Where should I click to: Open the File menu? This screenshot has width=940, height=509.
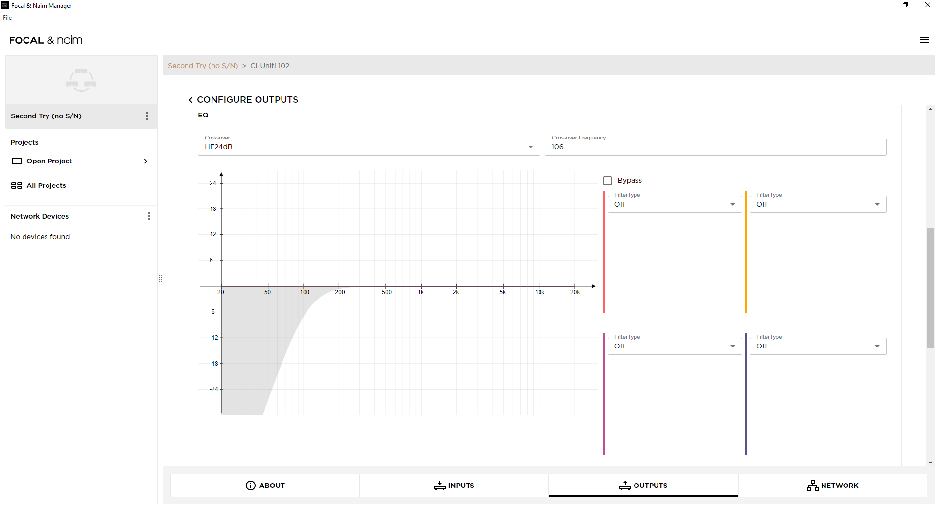[7, 18]
